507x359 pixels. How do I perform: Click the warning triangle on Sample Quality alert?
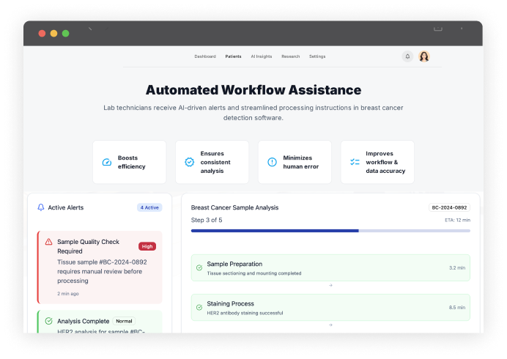[48, 242]
